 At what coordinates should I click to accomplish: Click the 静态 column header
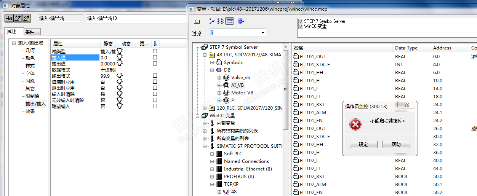coord(108,43)
